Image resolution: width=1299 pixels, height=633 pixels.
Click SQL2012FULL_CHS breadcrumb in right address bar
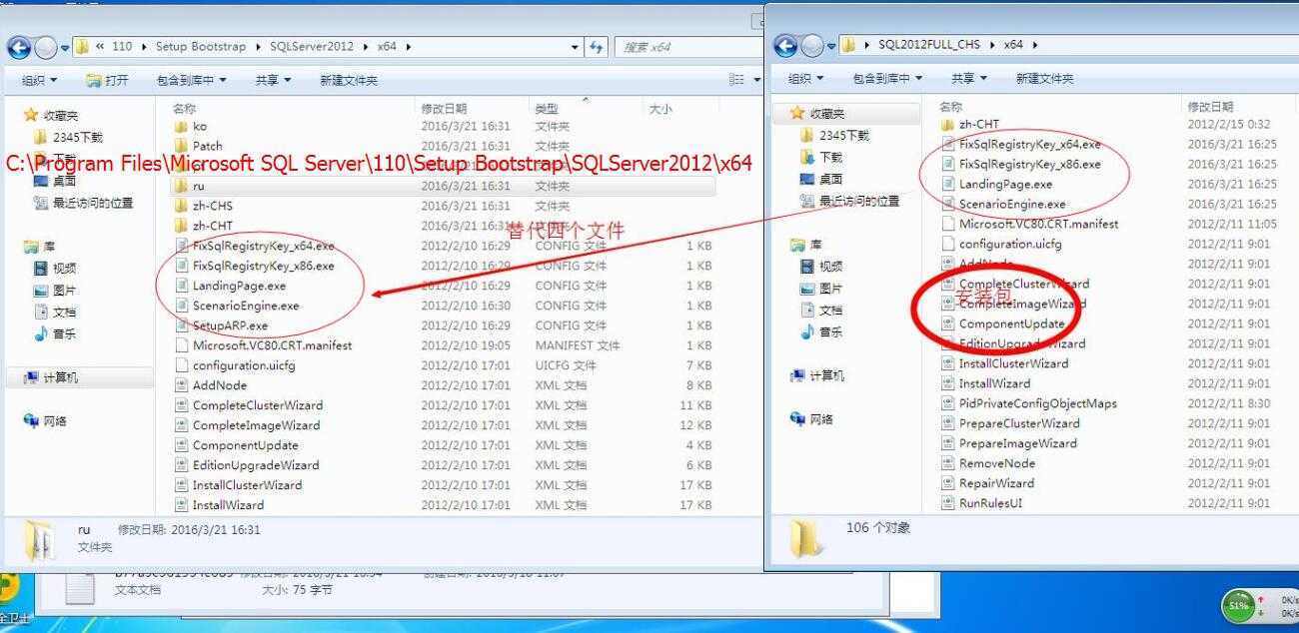tap(928, 45)
